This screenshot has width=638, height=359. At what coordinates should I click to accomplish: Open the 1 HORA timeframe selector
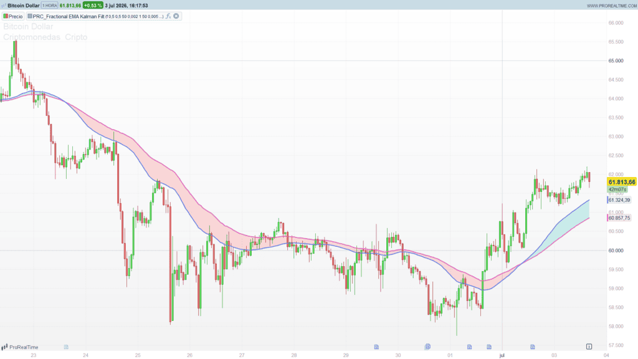point(49,5)
